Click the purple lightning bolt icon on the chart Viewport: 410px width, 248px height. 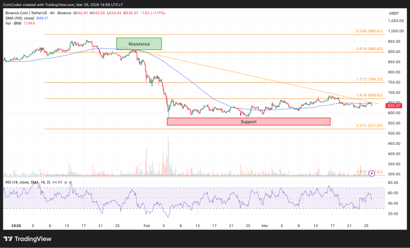pos(372,174)
